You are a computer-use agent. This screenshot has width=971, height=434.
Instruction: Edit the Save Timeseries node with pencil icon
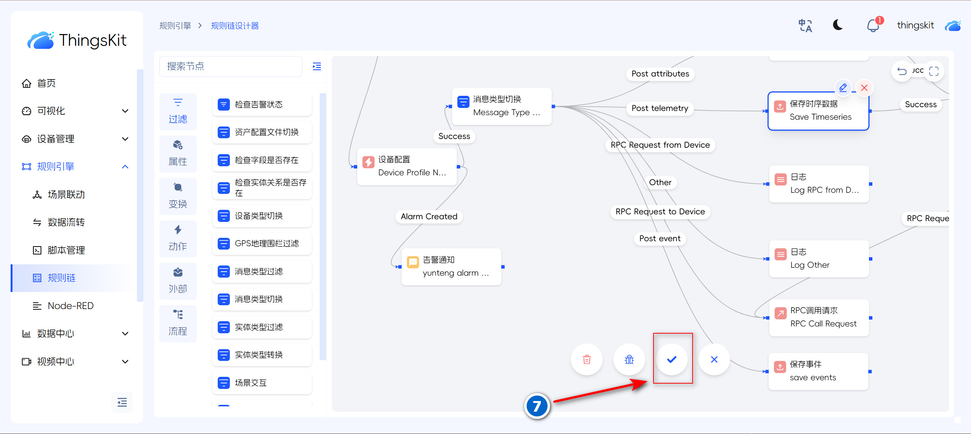tap(843, 87)
